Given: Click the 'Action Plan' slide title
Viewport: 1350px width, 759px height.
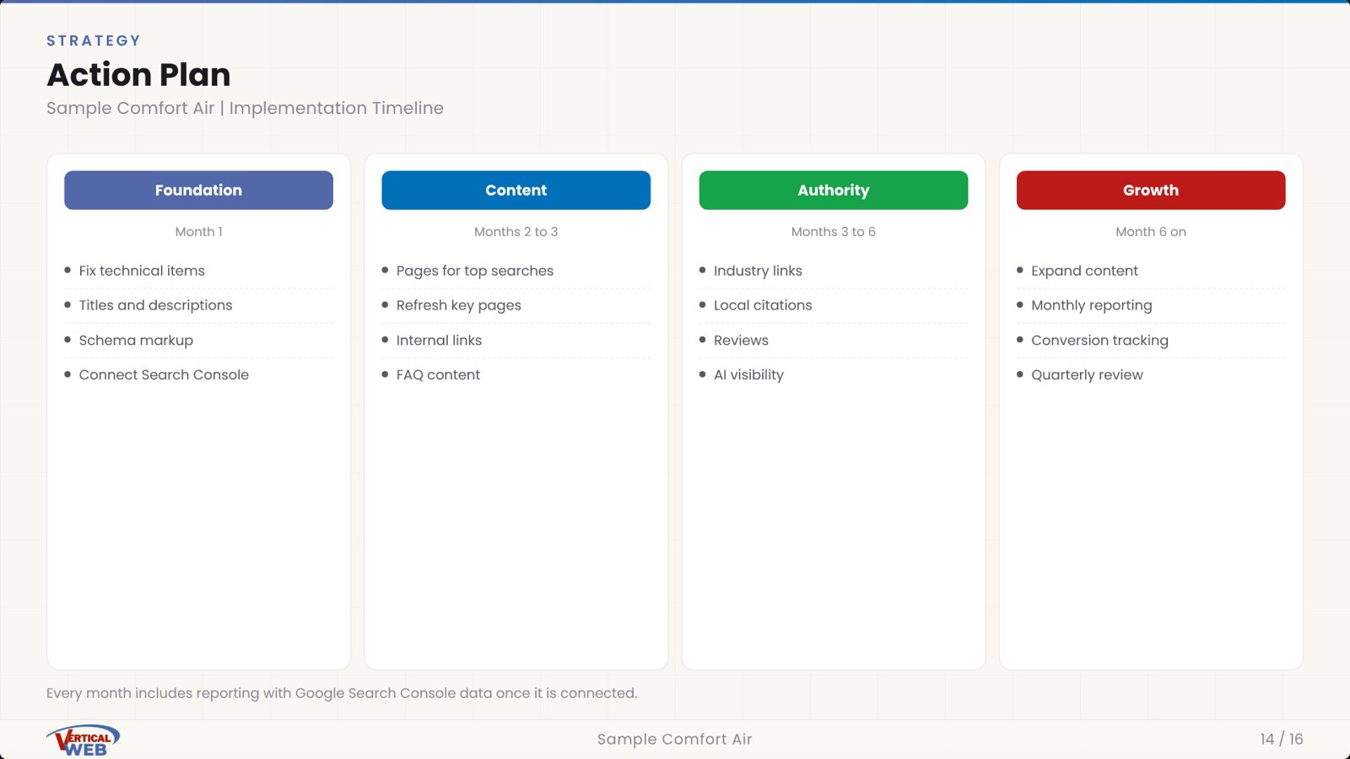Looking at the screenshot, I should coord(138,75).
